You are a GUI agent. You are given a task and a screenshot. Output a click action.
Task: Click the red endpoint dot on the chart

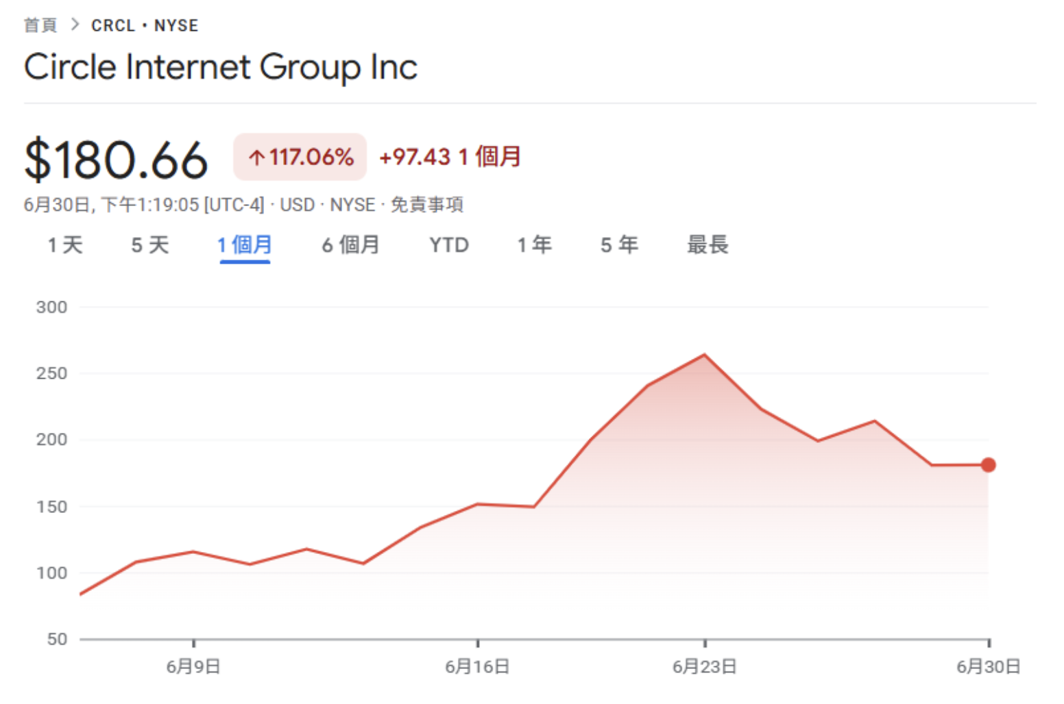988,465
